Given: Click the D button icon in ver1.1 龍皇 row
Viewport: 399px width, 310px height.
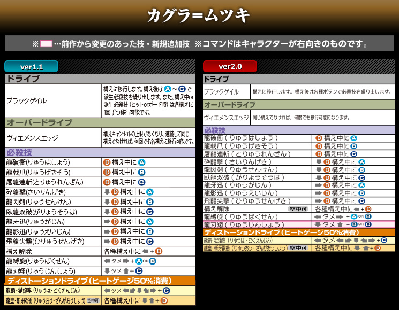Looking at the screenshot, I should point(164,300).
